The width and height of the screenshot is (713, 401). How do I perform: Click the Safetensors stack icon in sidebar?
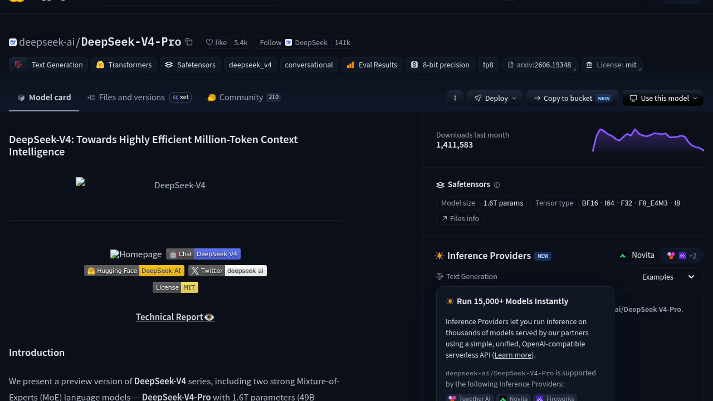tap(440, 185)
